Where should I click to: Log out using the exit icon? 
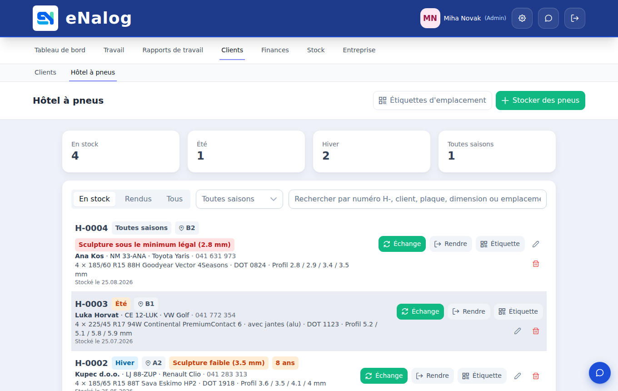[x=575, y=18]
